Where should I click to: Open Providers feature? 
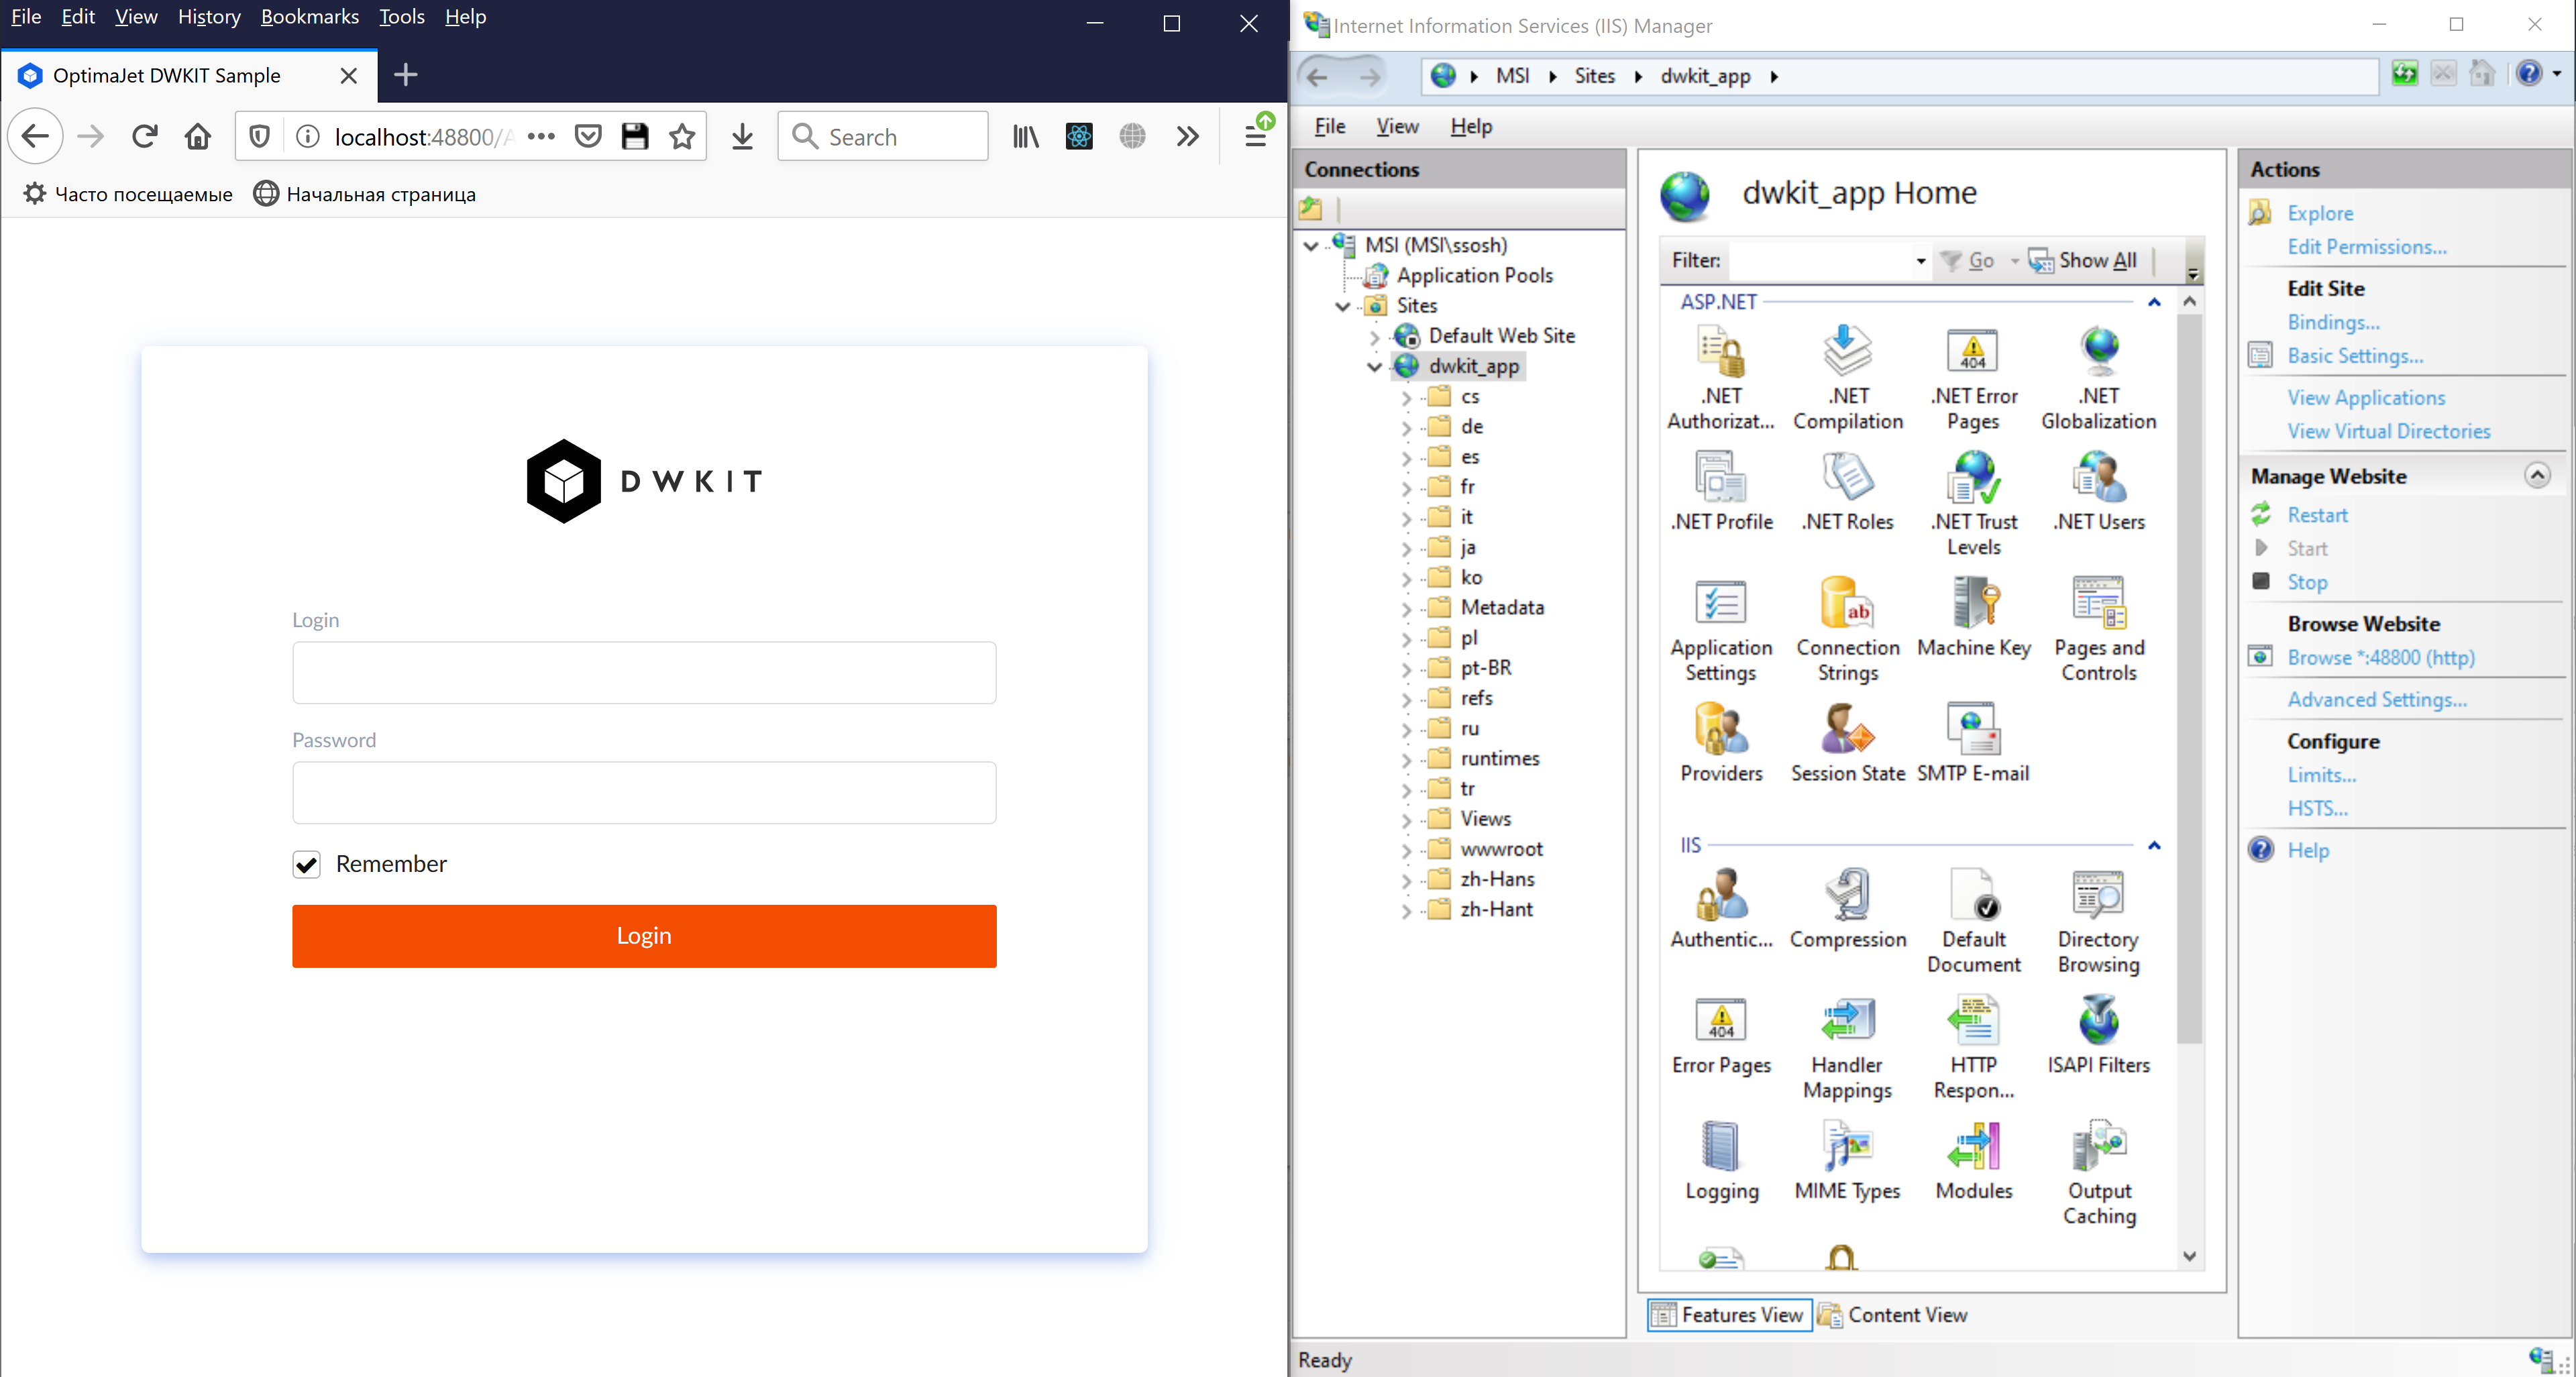(1721, 743)
